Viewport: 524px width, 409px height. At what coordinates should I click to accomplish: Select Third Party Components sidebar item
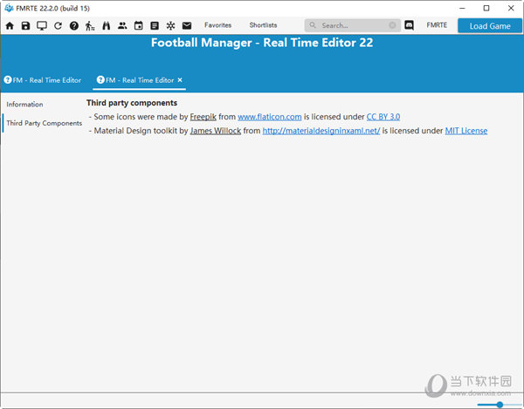[x=45, y=123]
